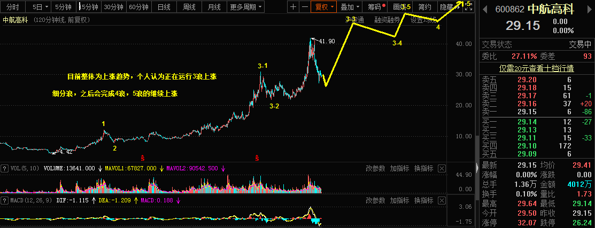The height and width of the screenshot is (228, 595).
Task: Switch to the 15分钟 chart
Action: pyautogui.click(x=90, y=6)
